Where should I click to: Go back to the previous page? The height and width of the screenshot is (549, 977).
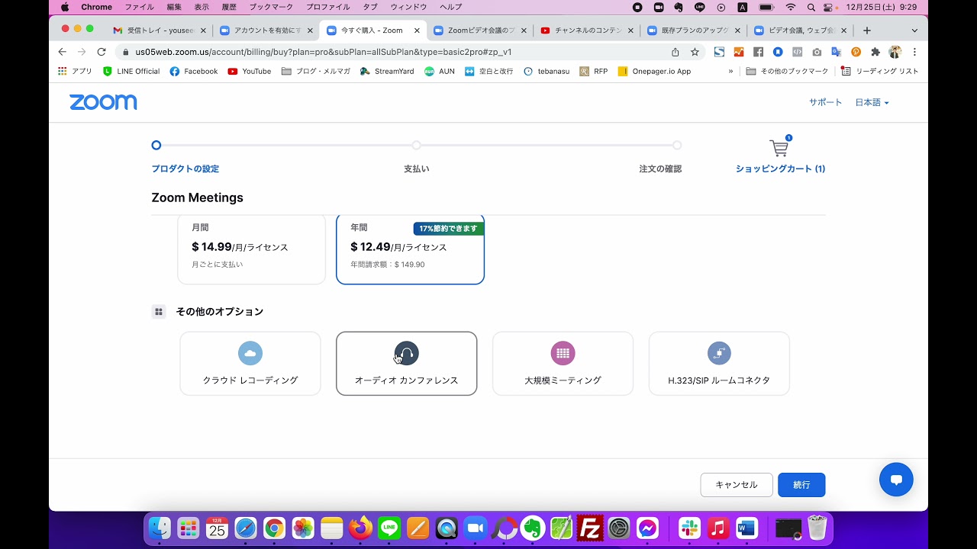point(63,52)
